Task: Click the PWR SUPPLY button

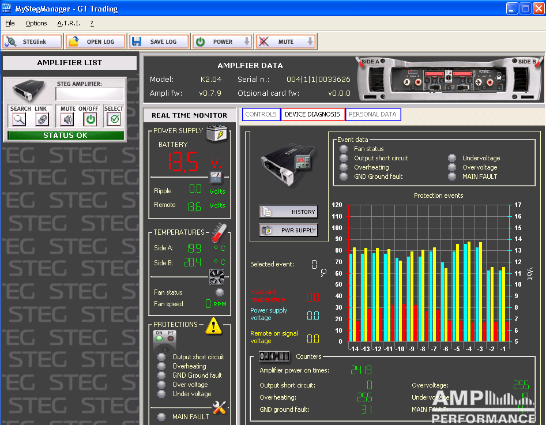Action: click(288, 230)
